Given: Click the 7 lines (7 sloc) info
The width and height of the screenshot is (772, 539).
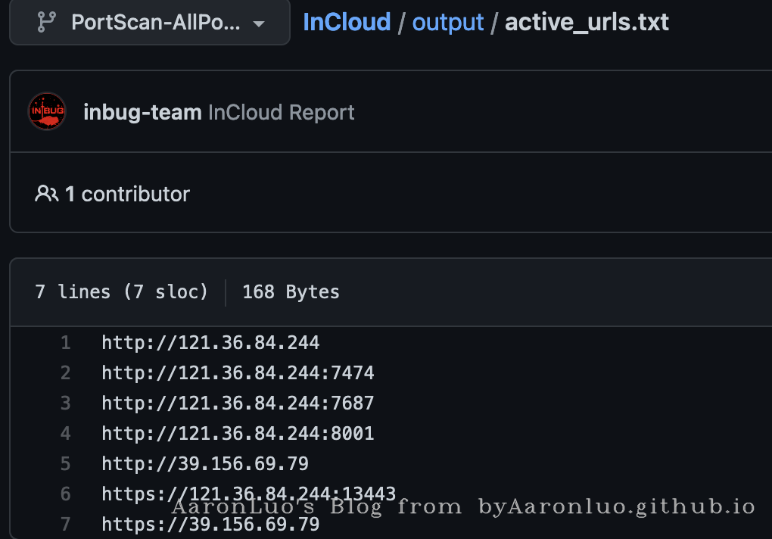Looking at the screenshot, I should click(121, 292).
